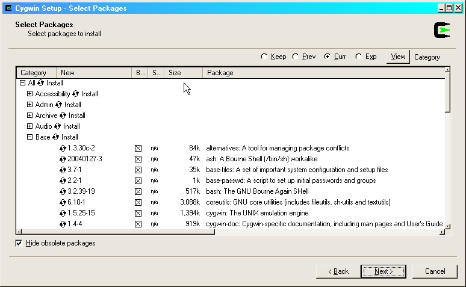Expand the Audio category
The width and height of the screenshot is (466, 287).
(x=30, y=126)
